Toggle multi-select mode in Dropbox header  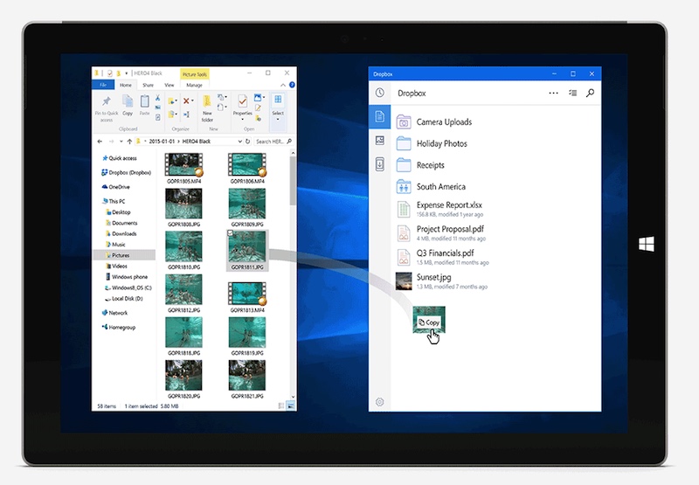click(x=573, y=94)
